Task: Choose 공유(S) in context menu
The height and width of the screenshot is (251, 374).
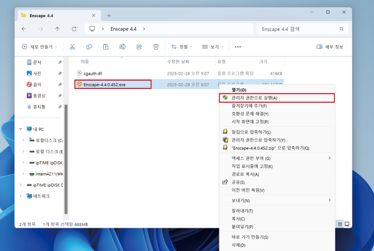Action: (277, 182)
